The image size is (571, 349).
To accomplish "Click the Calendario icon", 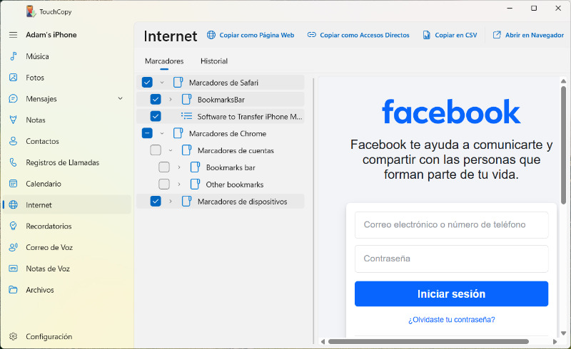I will 13,184.
